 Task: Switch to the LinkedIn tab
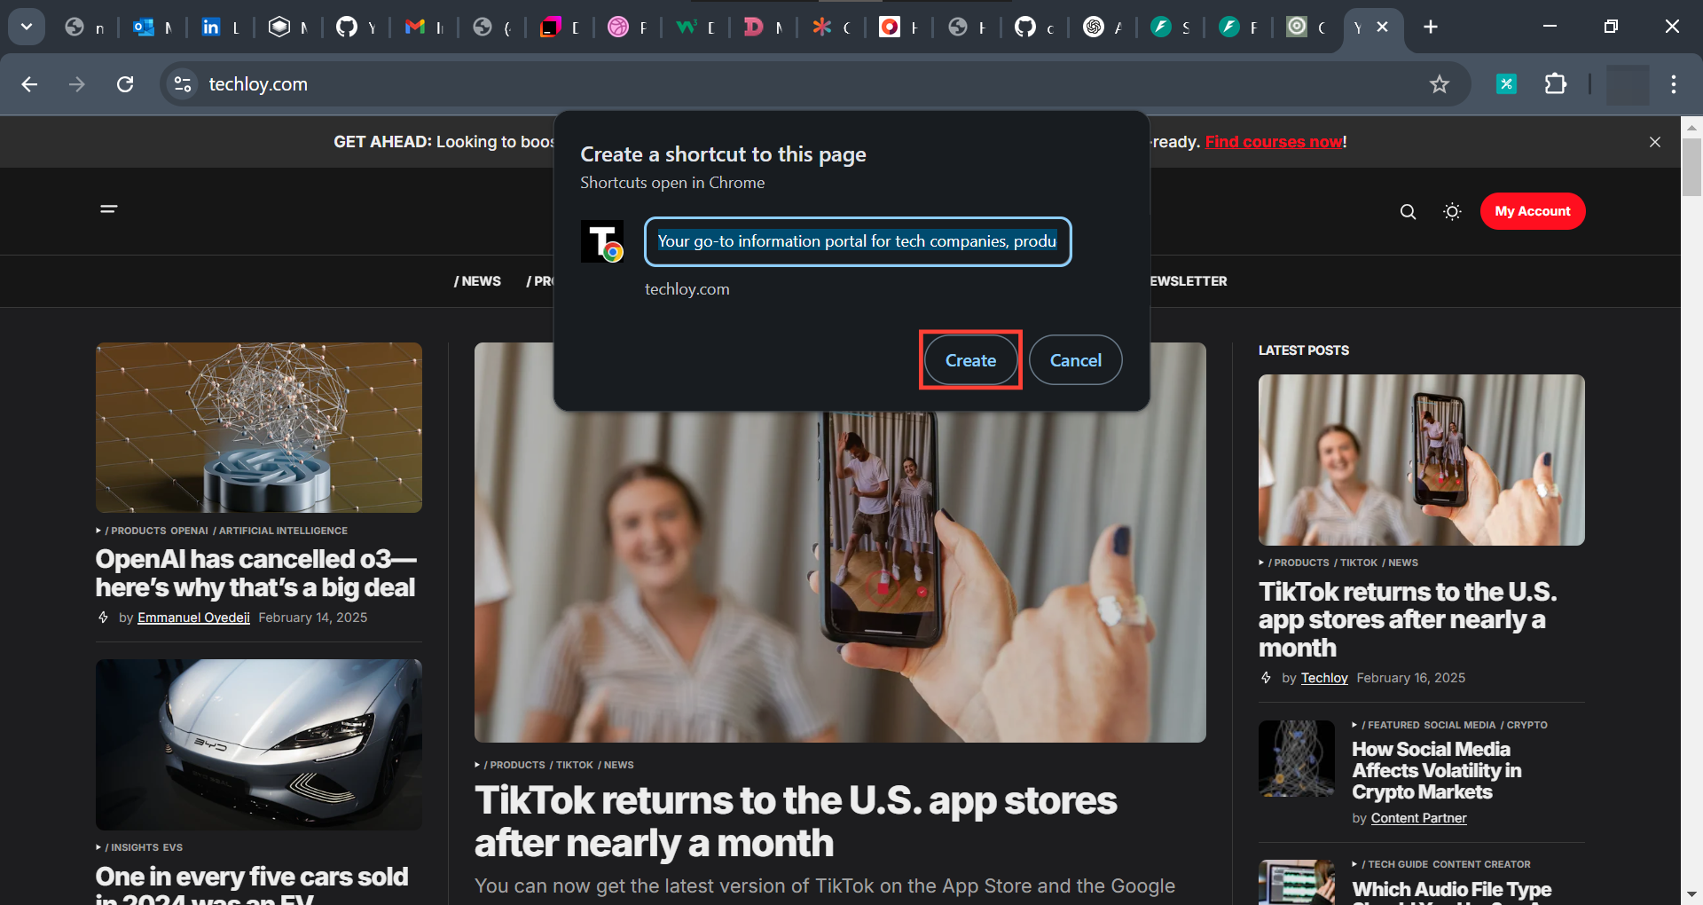pos(220,28)
